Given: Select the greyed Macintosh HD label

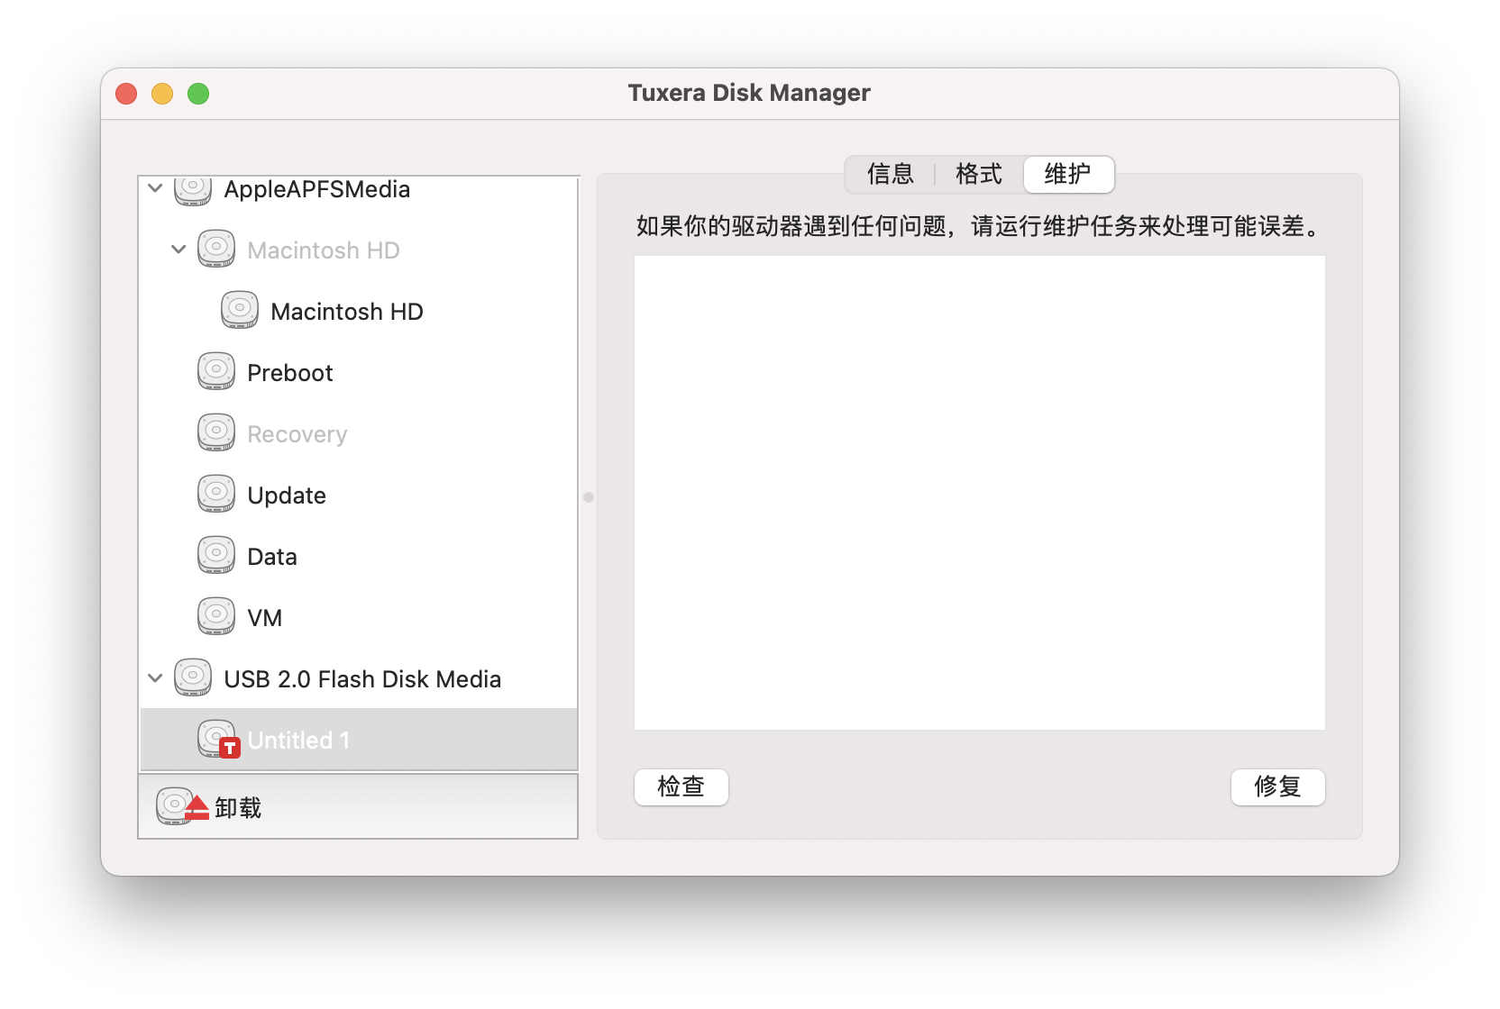Looking at the screenshot, I should (x=324, y=250).
